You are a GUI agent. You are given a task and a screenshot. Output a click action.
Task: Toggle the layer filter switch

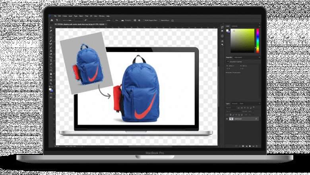tap(254, 107)
